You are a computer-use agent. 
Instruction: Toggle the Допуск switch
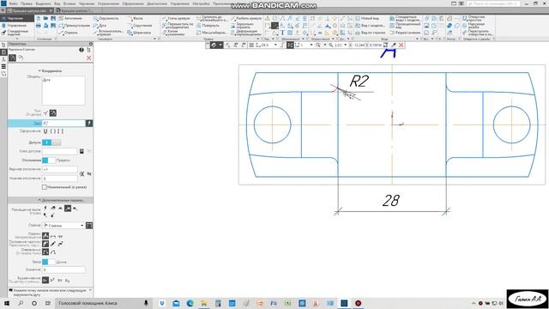(51, 142)
